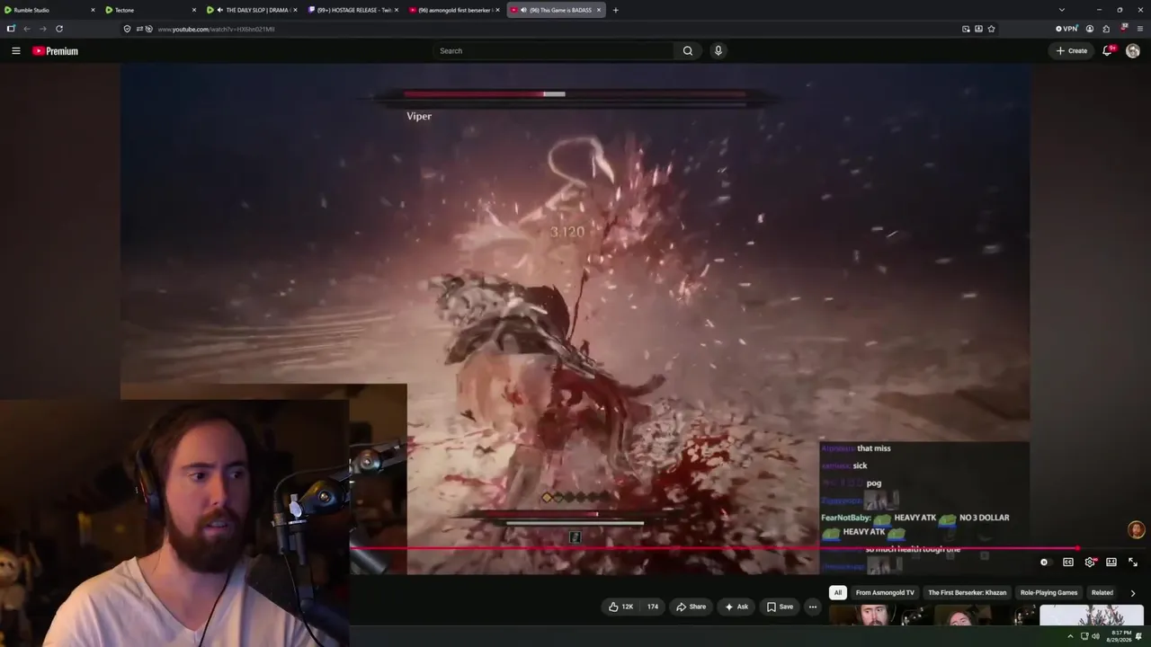1151x647 pixels.
Task: Click the site security shield icon
Action: (x=127, y=29)
